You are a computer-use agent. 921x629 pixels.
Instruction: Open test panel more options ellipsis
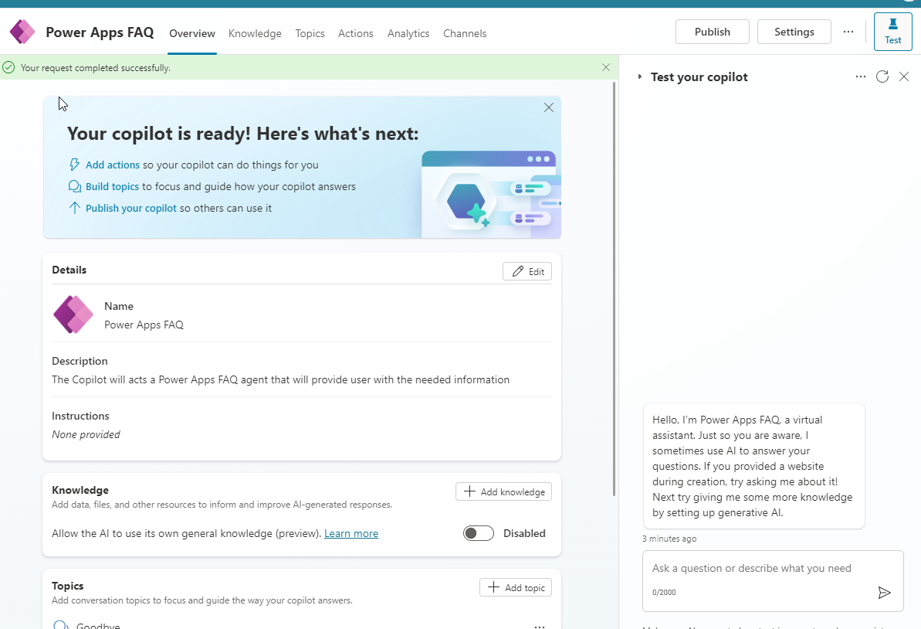(x=861, y=76)
